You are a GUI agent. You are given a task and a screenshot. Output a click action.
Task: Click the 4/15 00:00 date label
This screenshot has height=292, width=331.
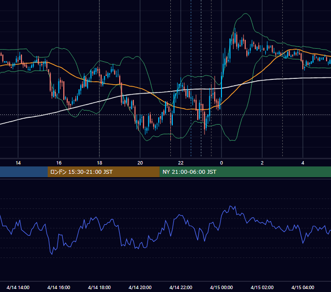221,287
